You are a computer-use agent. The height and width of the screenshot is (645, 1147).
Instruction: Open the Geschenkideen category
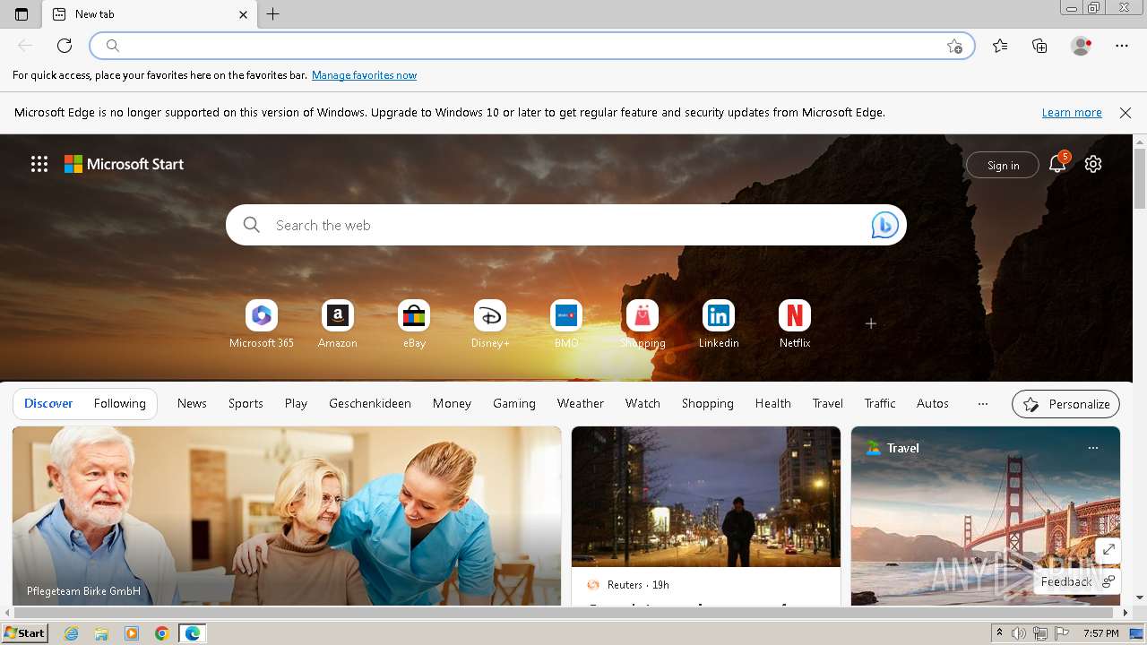click(370, 404)
